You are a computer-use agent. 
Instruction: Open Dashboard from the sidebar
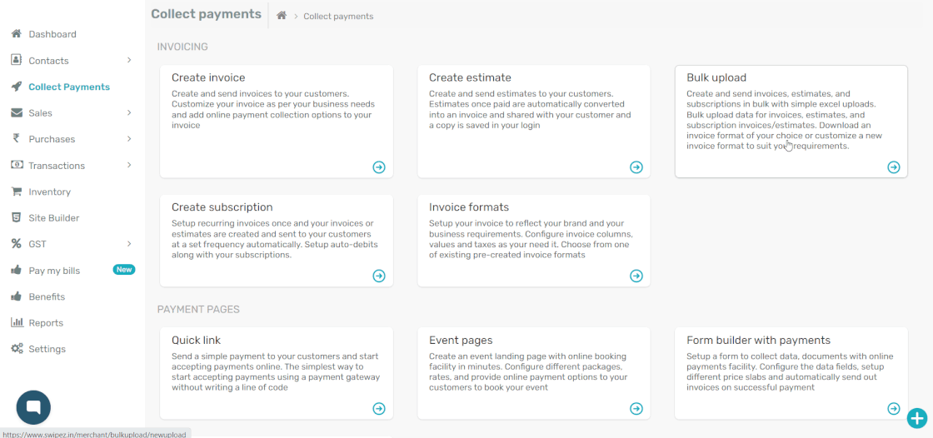(x=52, y=34)
